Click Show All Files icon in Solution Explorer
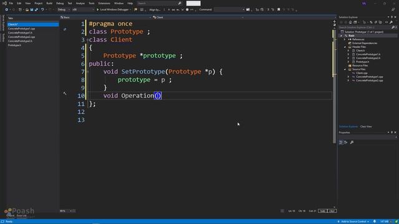 (380, 22)
